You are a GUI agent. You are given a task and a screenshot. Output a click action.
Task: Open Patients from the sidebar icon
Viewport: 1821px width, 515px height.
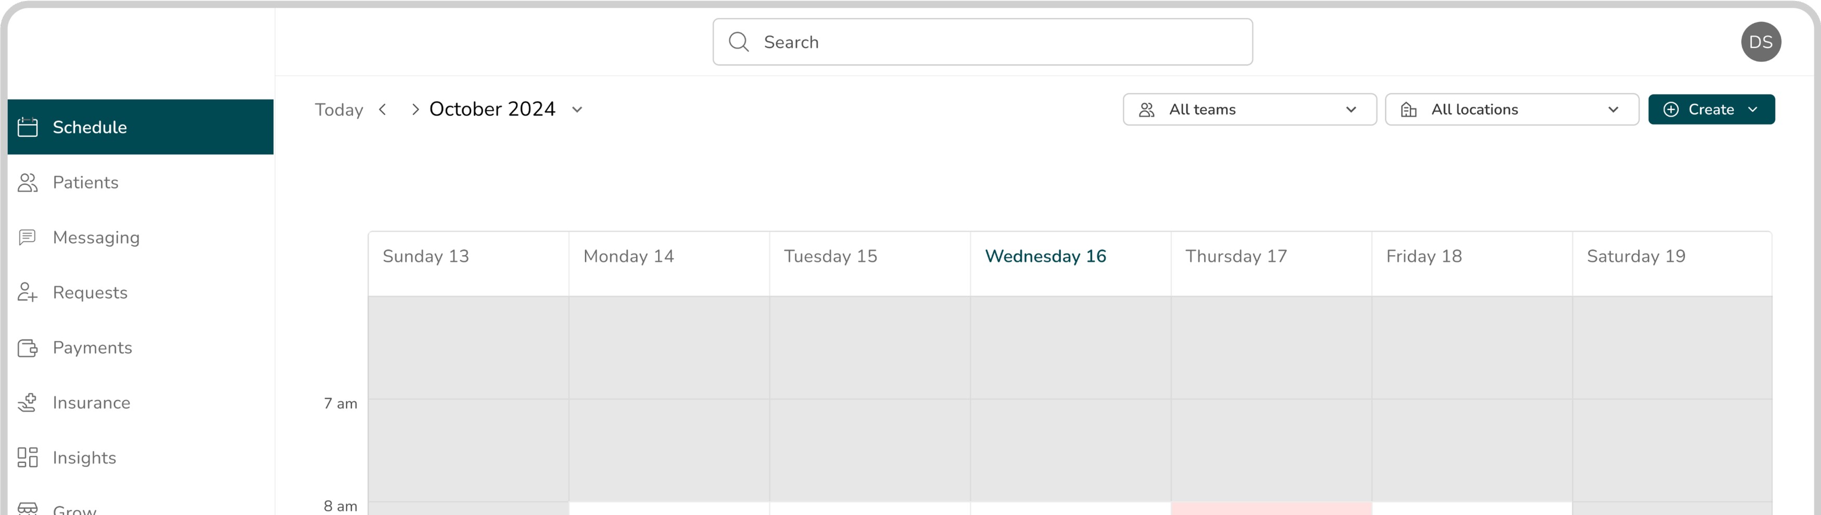pyautogui.click(x=28, y=182)
